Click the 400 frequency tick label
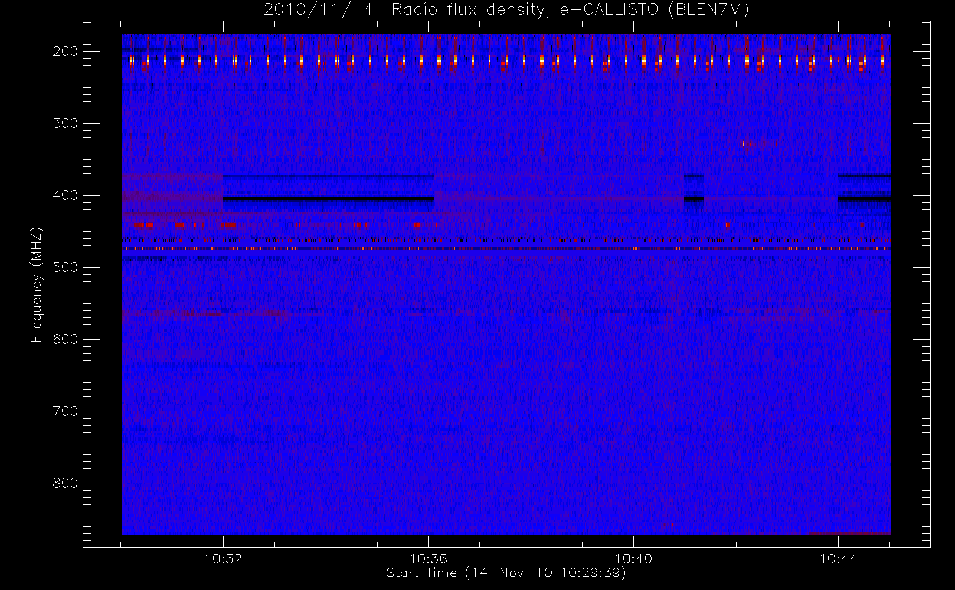The image size is (955, 590). [x=66, y=195]
